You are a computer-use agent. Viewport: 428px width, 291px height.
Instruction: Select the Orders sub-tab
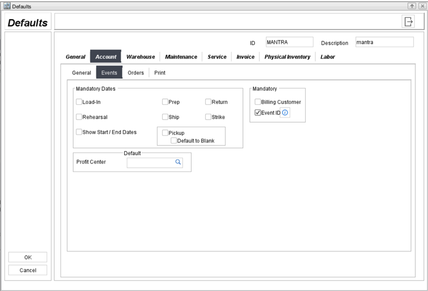(x=136, y=73)
